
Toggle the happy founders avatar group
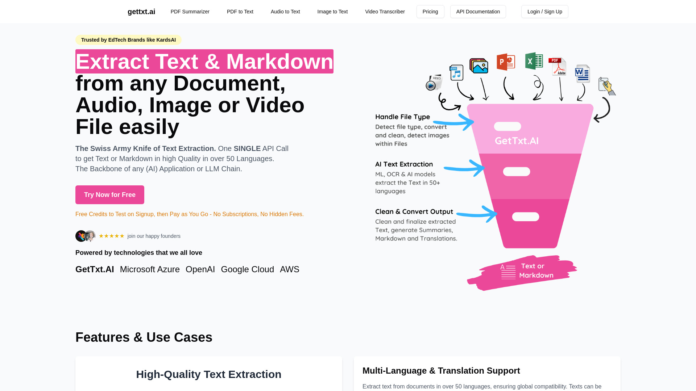85,236
